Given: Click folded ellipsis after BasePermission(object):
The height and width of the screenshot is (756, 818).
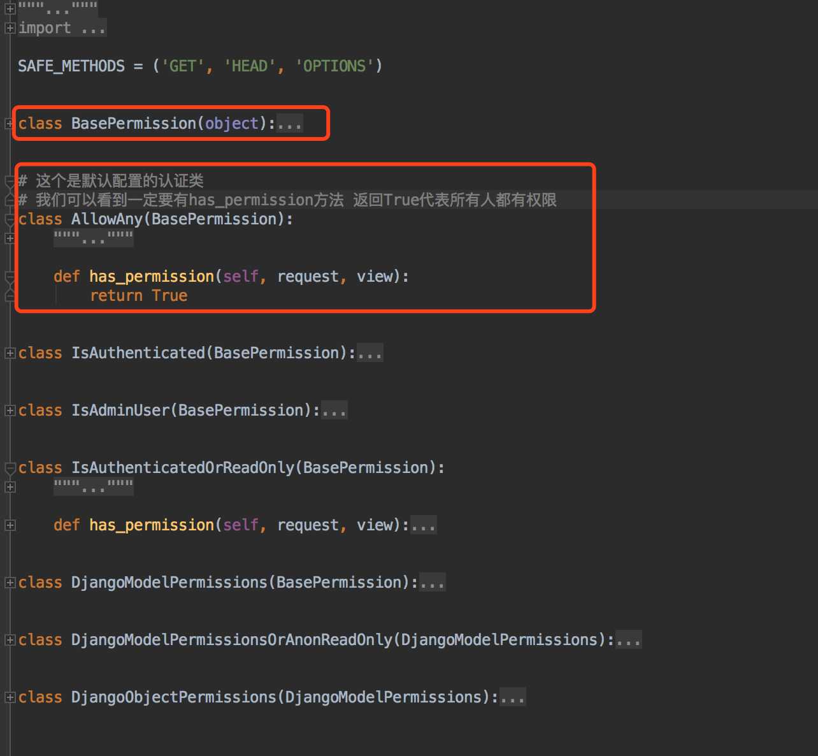Looking at the screenshot, I should [289, 124].
